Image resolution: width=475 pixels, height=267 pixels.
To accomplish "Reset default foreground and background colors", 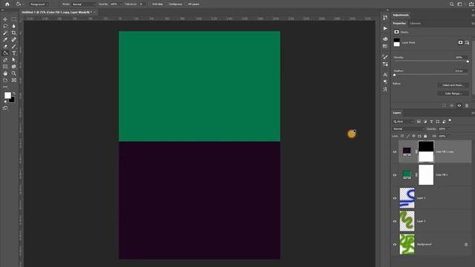I will pos(5,102).
